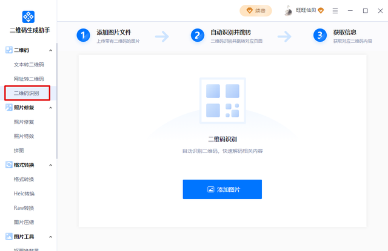Screen dimensions: 388x251
Task: Open Heic转换 in sidebar
Action: point(24,194)
